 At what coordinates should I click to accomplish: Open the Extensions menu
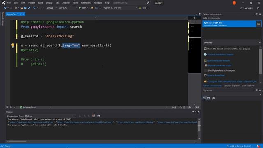pyautogui.click(x=86, y=3)
